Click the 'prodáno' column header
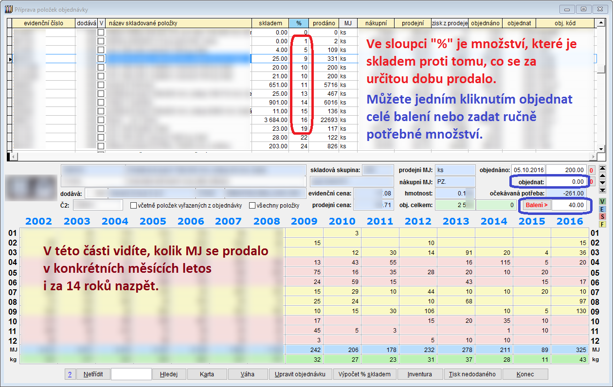Screen dimensions: 613x387 324,23
